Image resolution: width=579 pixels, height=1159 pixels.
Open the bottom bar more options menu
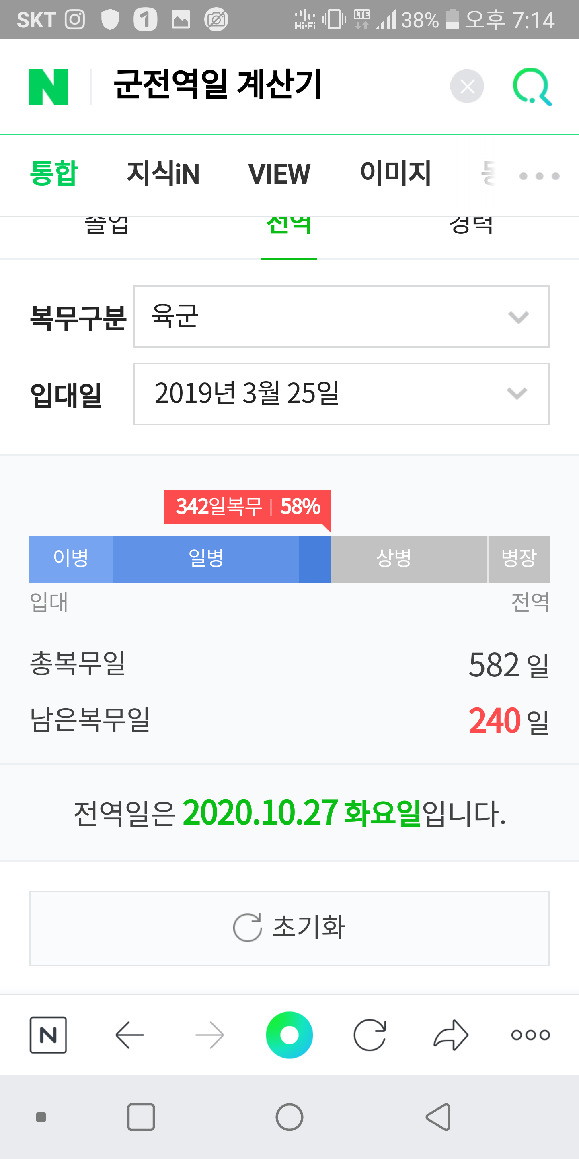point(530,1034)
